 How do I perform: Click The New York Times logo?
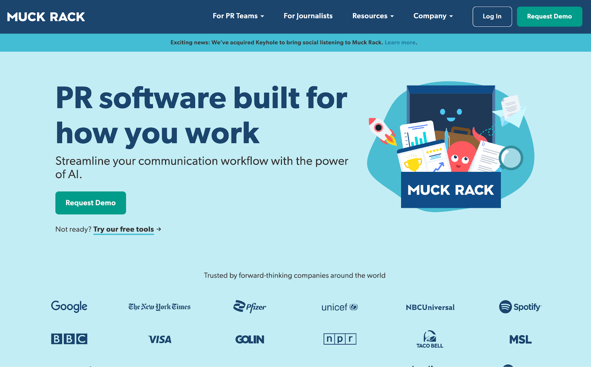point(160,307)
